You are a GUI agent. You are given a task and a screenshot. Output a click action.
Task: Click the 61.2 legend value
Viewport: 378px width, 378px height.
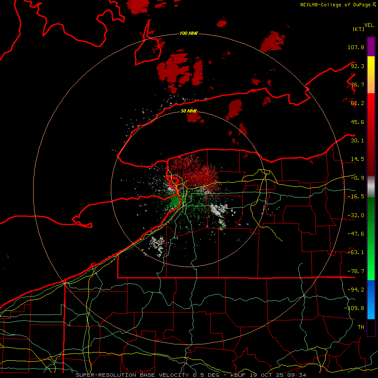pos(357,103)
